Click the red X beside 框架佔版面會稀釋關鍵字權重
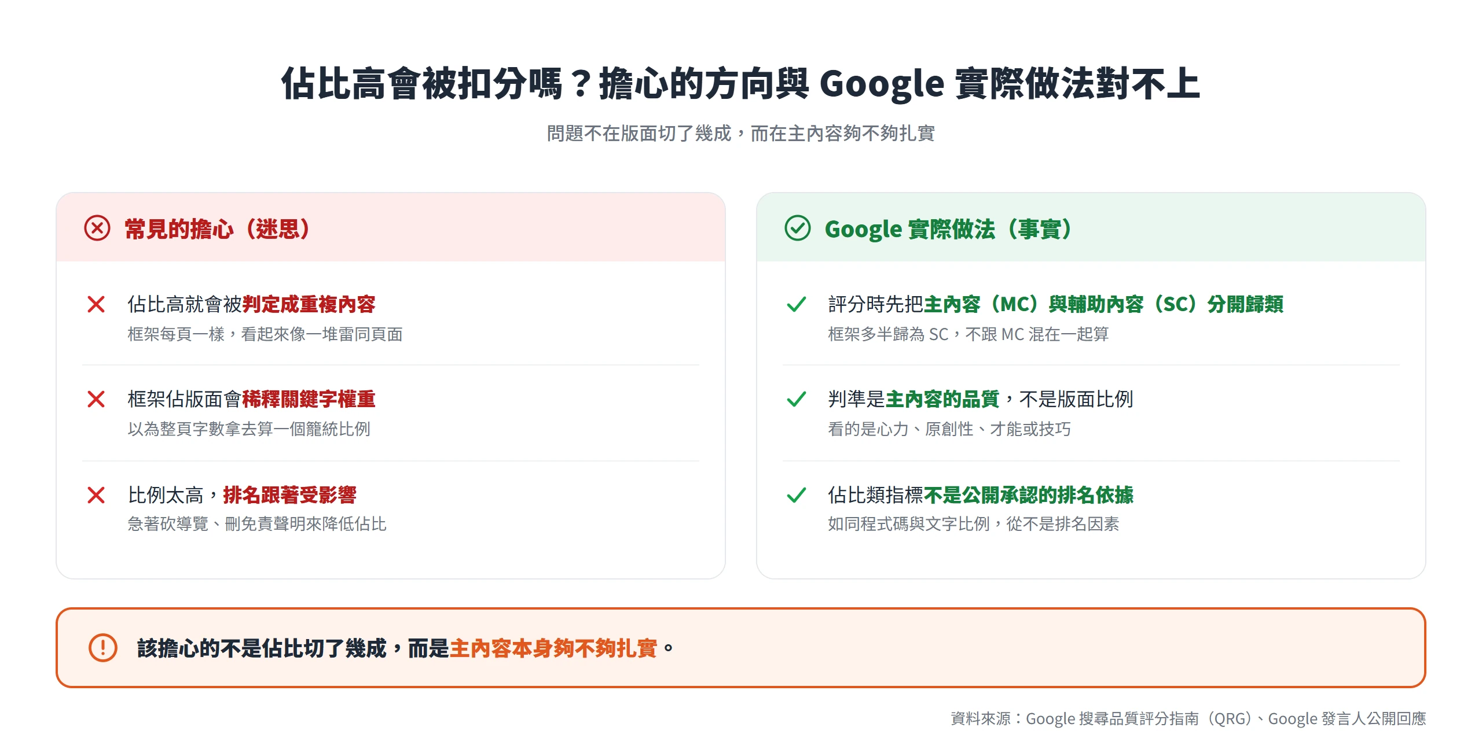Viewport: 1482px width, 742px height. click(96, 399)
